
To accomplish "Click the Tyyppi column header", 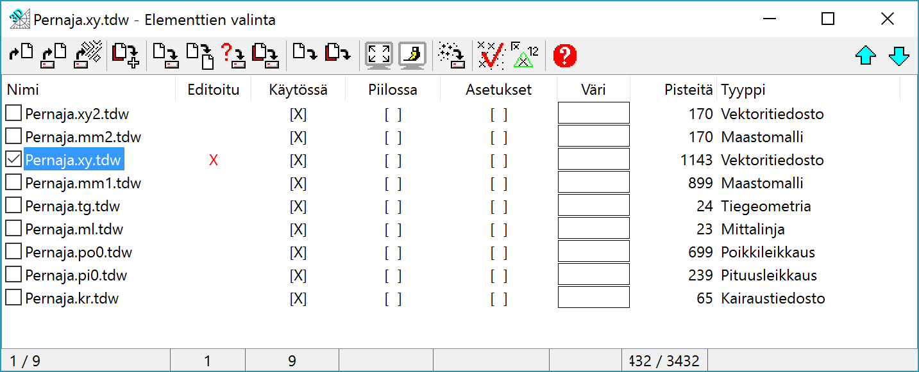I will [743, 90].
